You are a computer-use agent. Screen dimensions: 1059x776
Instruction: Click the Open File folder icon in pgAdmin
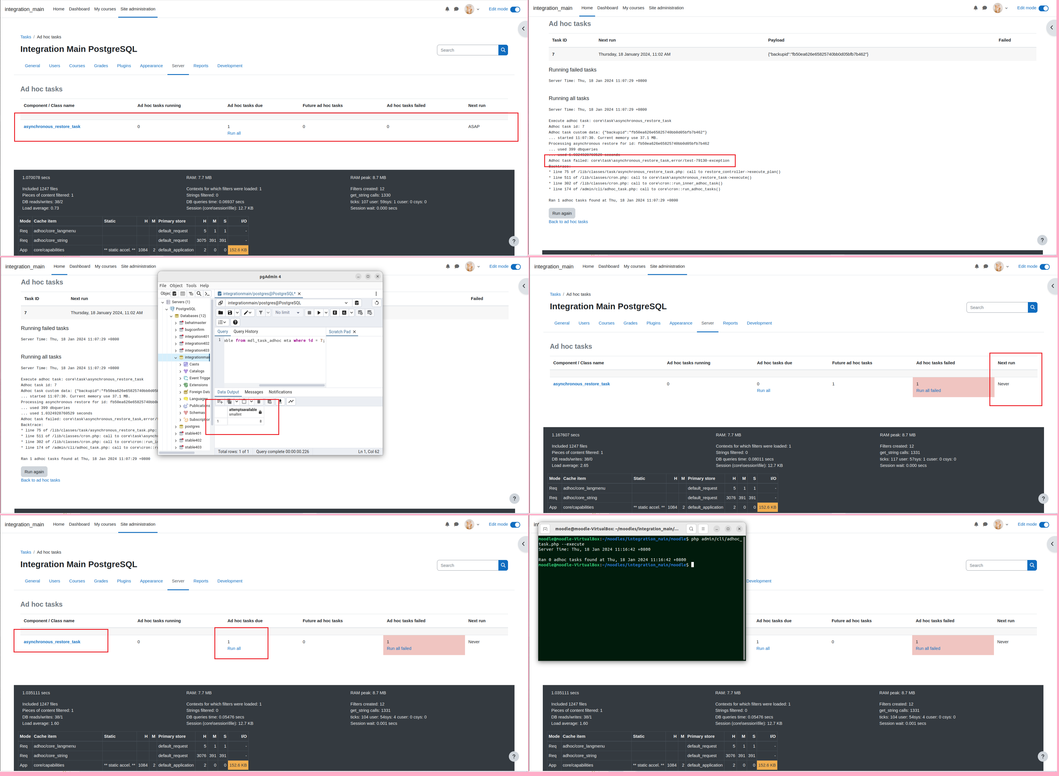220,313
